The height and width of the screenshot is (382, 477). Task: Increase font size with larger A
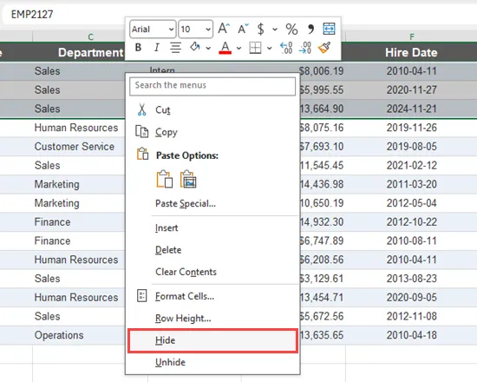click(224, 29)
